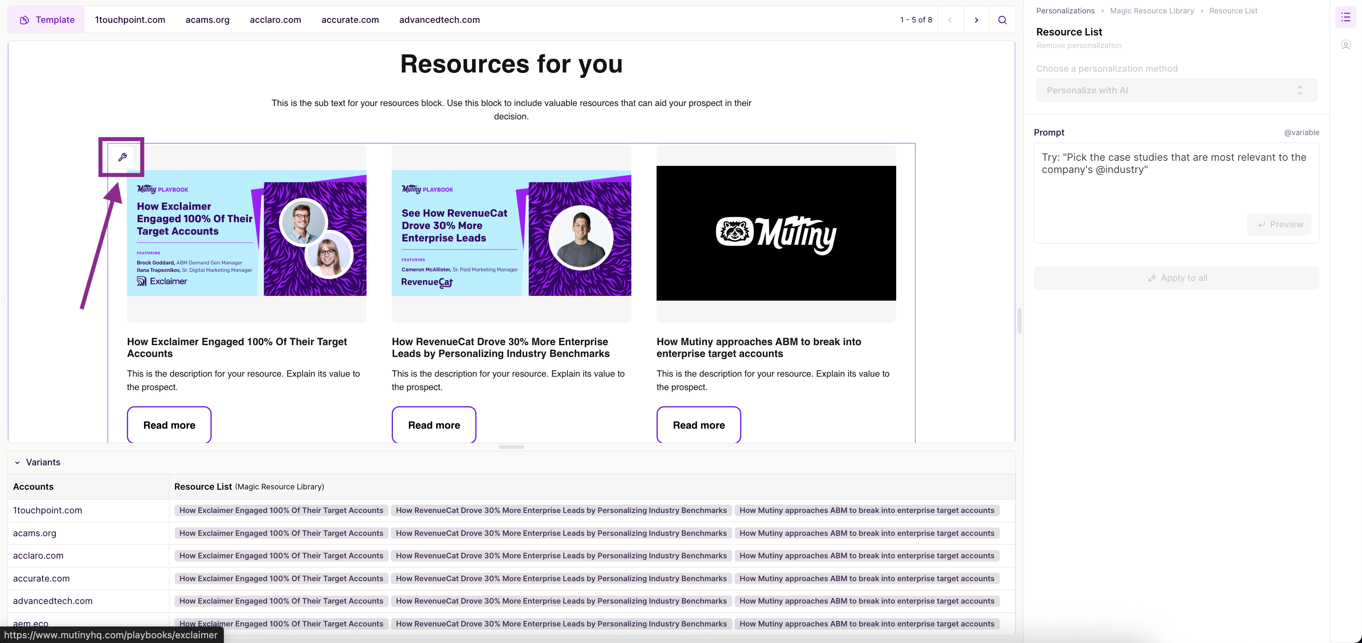This screenshot has width=1362, height=643.
Task: Insert an @variable into the prompt
Action: coord(1301,133)
